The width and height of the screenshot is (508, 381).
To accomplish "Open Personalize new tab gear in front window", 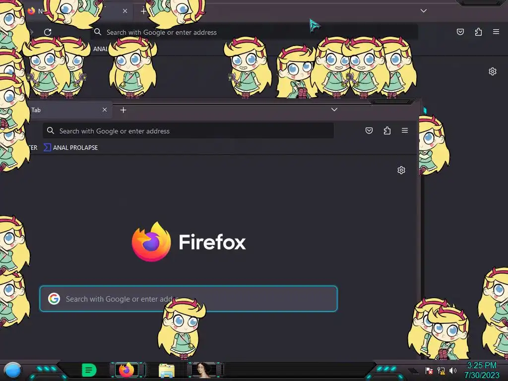I will 401,170.
